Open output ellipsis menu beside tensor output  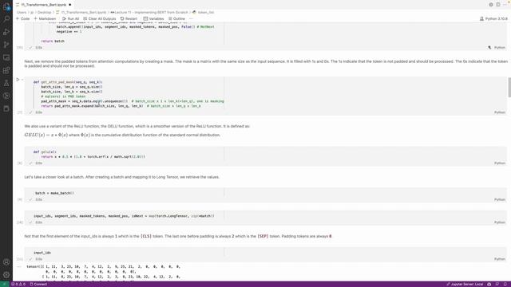click(19, 266)
